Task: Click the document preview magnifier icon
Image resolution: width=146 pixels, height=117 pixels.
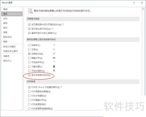Action: tap(30, 11)
